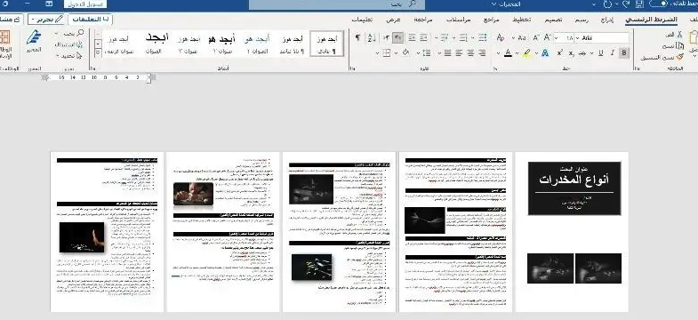Toggle the AutoSave switch
Image resolution: width=698 pixels, height=320 pixels.
click(658, 4)
